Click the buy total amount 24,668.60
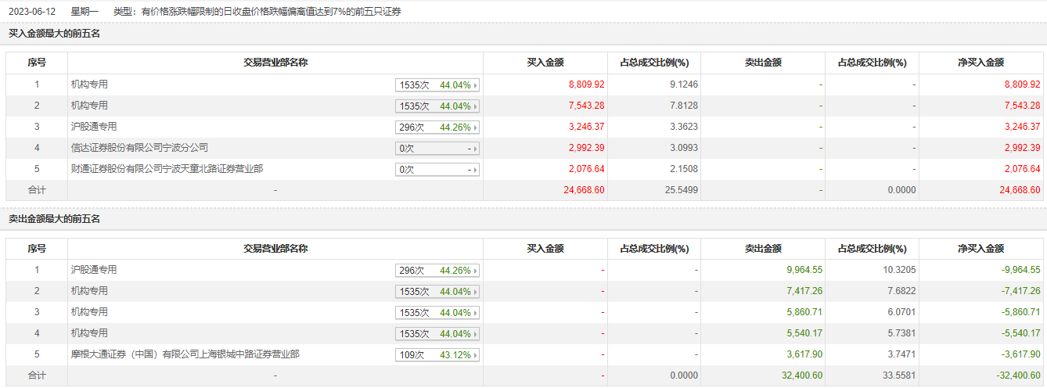1047x388 pixels. pos(583,190)
